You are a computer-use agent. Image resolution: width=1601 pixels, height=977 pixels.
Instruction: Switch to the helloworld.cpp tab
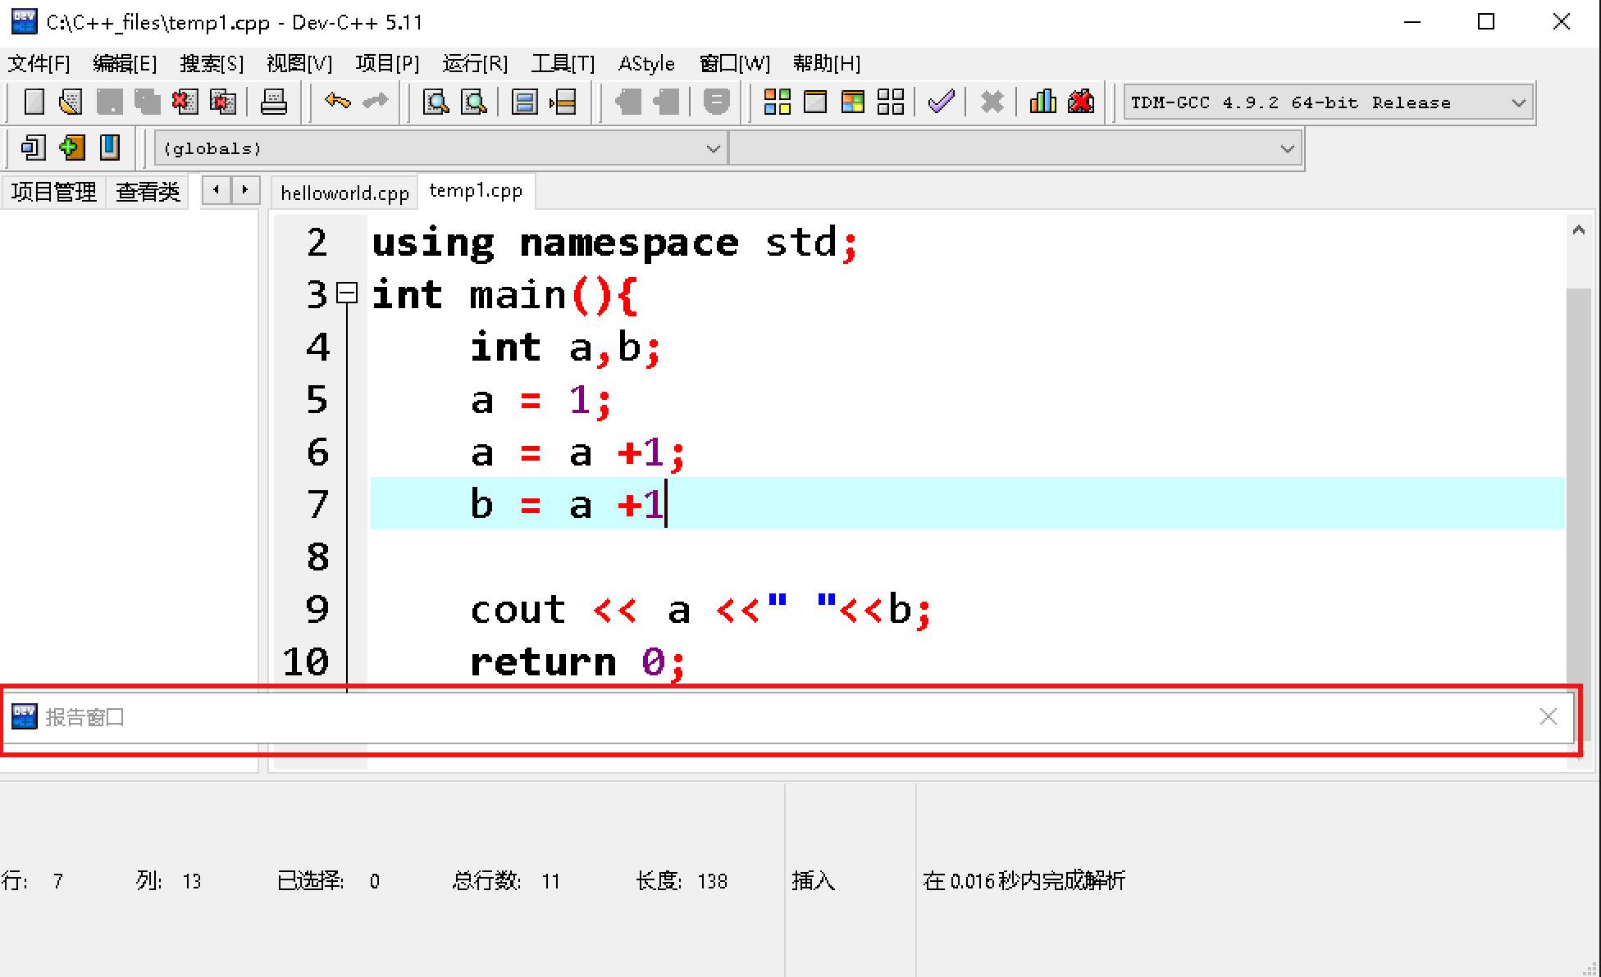point(344,192)
